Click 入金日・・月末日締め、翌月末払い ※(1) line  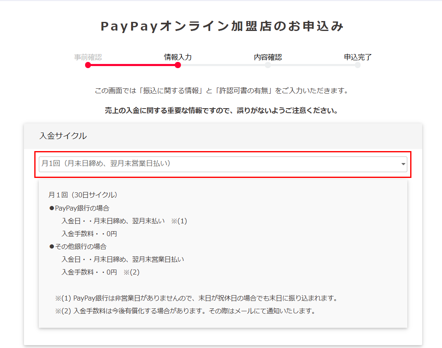pyautogui.click(x=124, y=221)
